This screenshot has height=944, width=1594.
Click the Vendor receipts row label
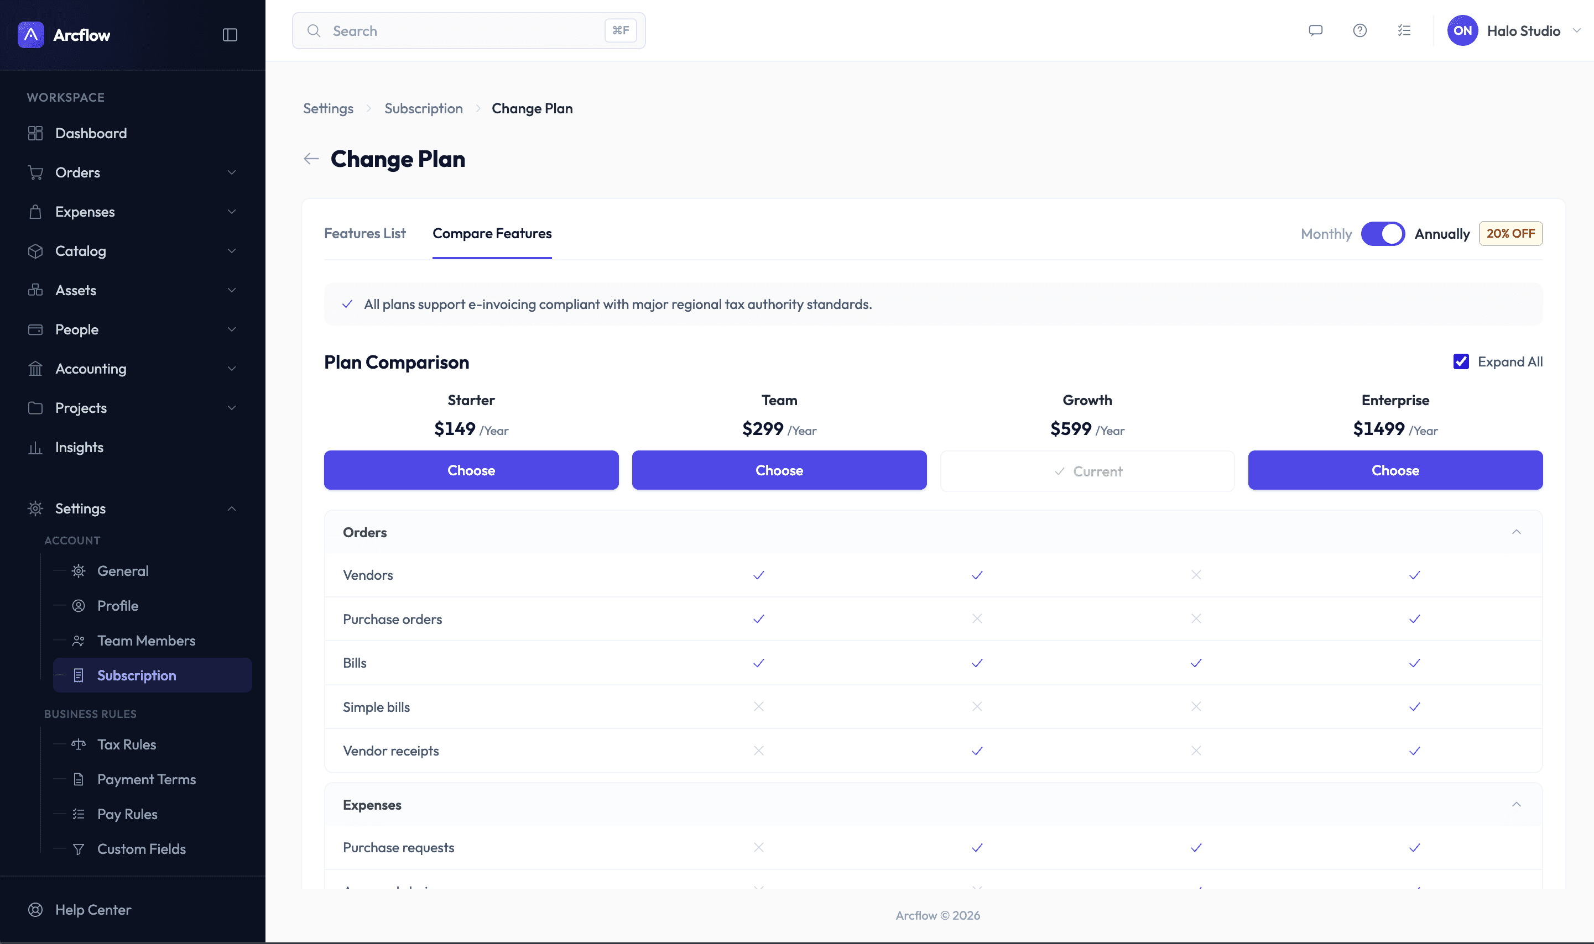[391, 751]
